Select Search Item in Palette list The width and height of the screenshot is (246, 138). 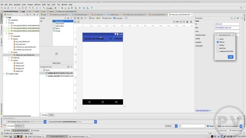[x=60, y=24]
